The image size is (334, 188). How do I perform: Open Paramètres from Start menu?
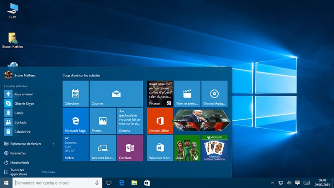point(18,153)
